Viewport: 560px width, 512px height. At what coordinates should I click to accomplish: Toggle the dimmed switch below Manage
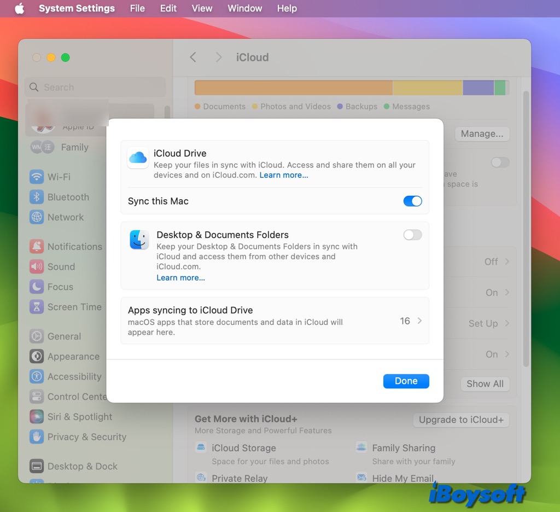point(500,162)
